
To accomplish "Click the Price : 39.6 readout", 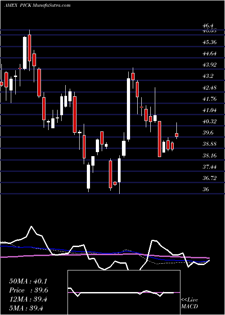I will coord(28,290).
